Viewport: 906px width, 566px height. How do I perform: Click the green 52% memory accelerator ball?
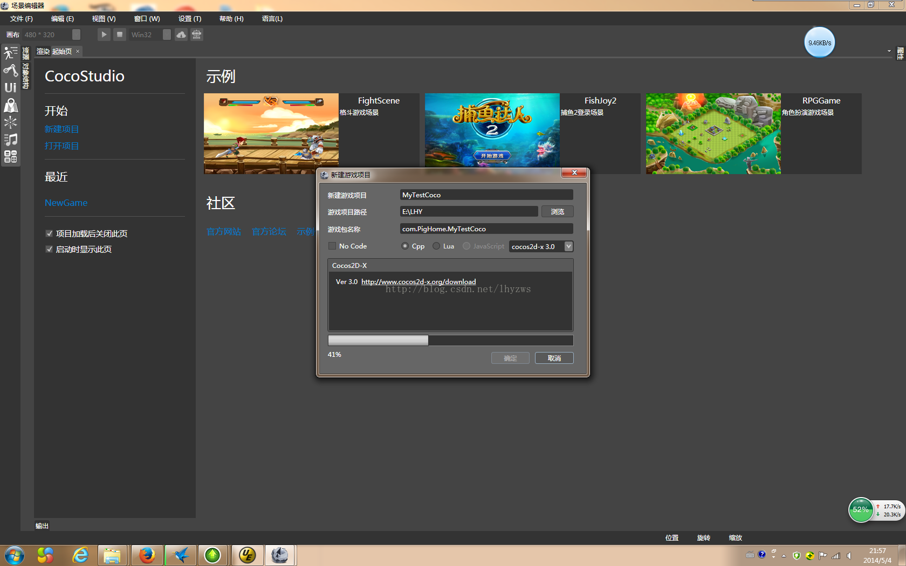point(861,509)
